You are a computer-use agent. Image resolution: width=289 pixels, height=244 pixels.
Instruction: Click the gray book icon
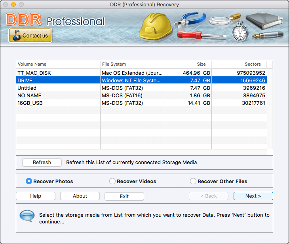[264, 21]
